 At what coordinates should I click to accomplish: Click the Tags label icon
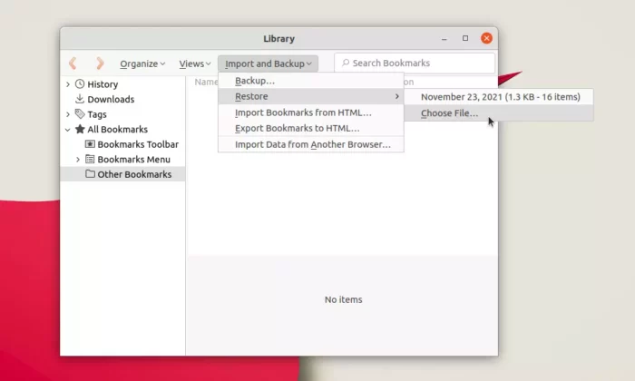(80, 113)
